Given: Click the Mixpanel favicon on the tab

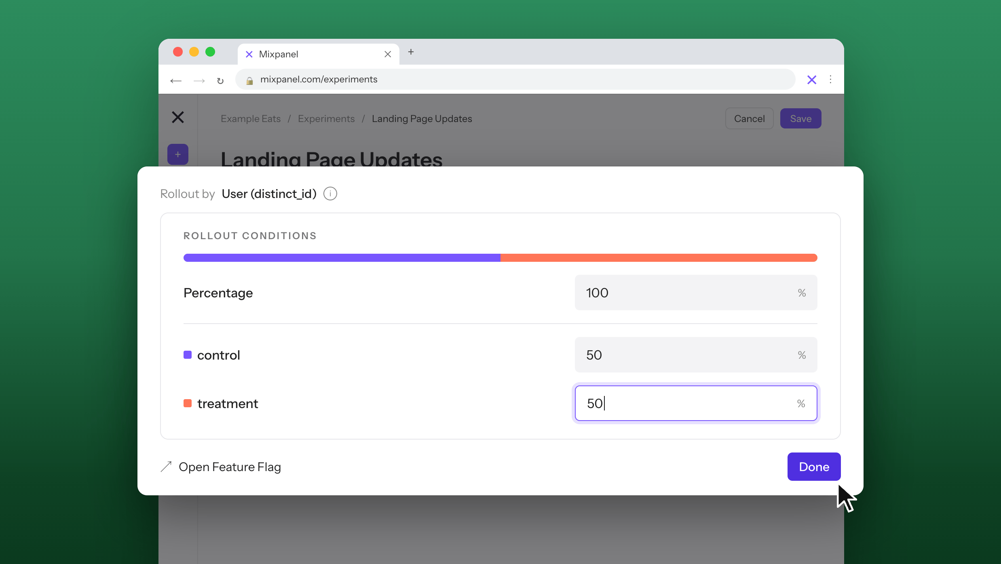Looking at the screenshot, I should (249, 54).
